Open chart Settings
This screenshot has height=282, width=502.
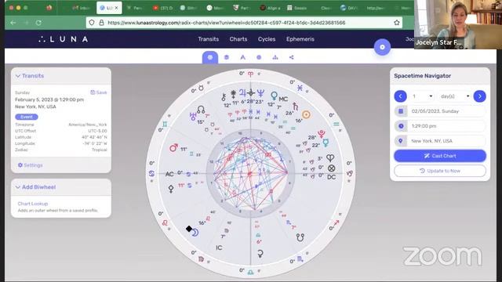pos(30,165)
